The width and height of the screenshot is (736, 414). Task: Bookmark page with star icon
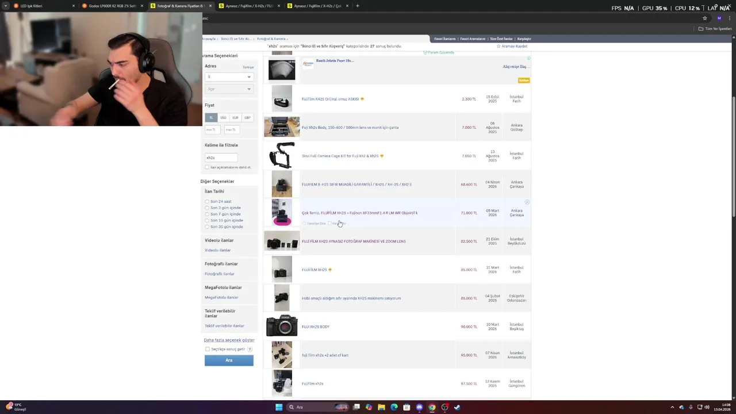click(x=705, y=18)
